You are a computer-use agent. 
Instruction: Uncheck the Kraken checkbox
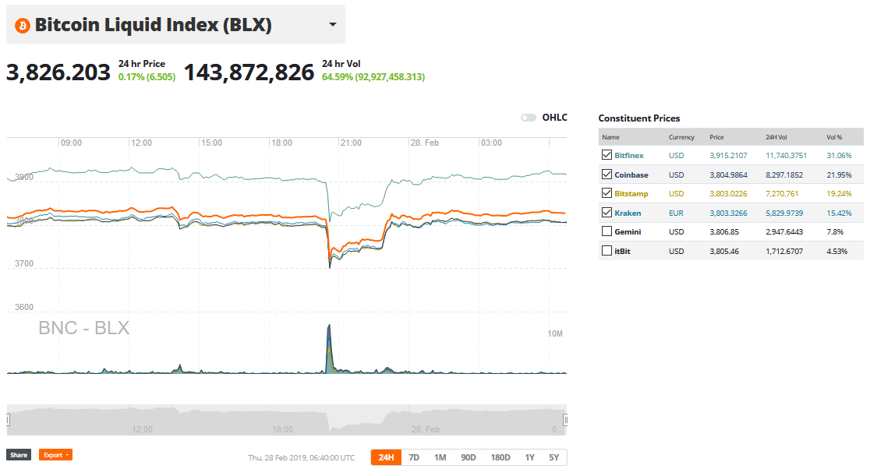(x=606, y=213)
